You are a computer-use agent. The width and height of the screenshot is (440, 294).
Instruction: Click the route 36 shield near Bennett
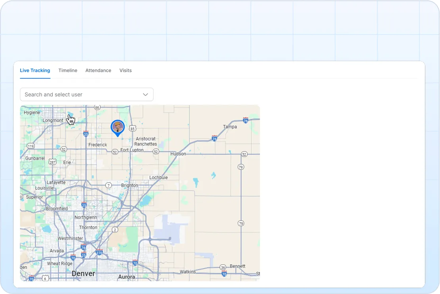223,267
